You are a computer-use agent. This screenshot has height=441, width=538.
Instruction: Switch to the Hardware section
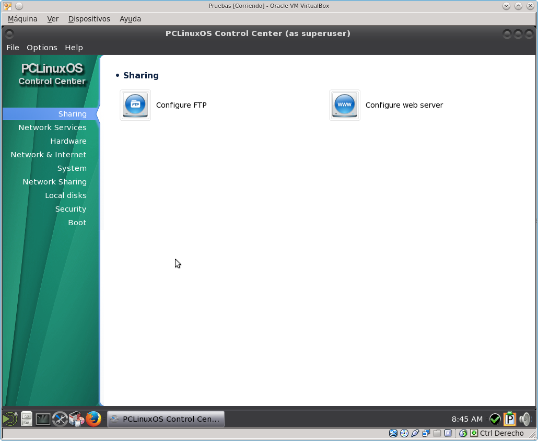pos(68,141)
